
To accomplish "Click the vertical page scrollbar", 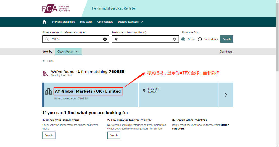I will pos(277,38).
